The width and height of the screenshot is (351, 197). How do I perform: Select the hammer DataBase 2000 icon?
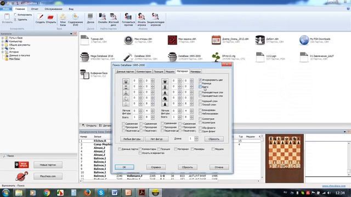tap(128, 57)
